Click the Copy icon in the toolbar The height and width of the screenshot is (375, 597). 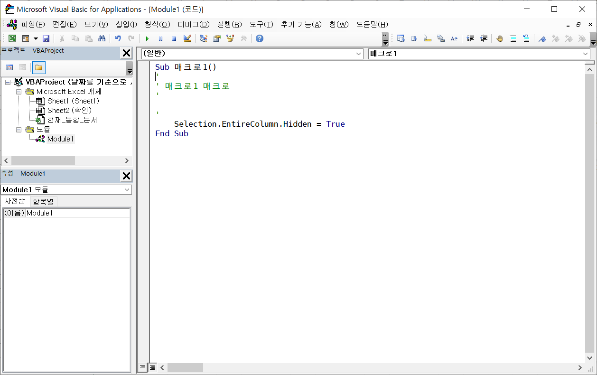tap(75, 38)
